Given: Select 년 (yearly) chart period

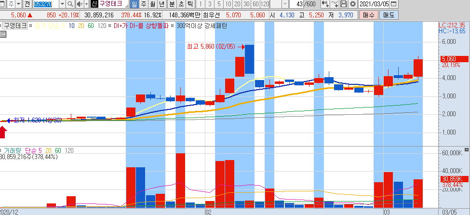Looking at the screenshot, I should [x=161, y=4].
